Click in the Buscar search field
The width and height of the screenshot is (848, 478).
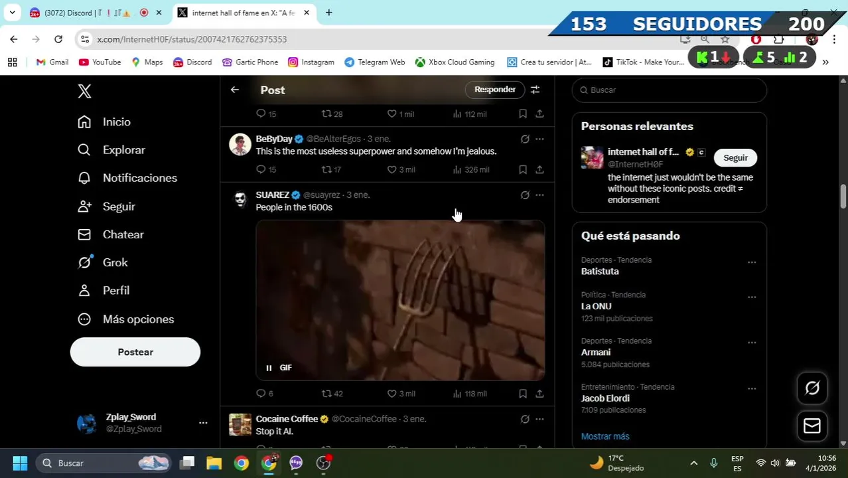(670, 90)
